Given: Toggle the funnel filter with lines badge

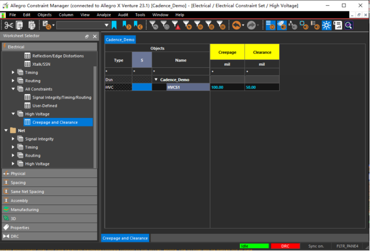Looking at the screenshot, I should tap(210, 25).
